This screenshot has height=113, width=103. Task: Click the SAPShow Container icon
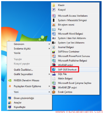point(54,51)
